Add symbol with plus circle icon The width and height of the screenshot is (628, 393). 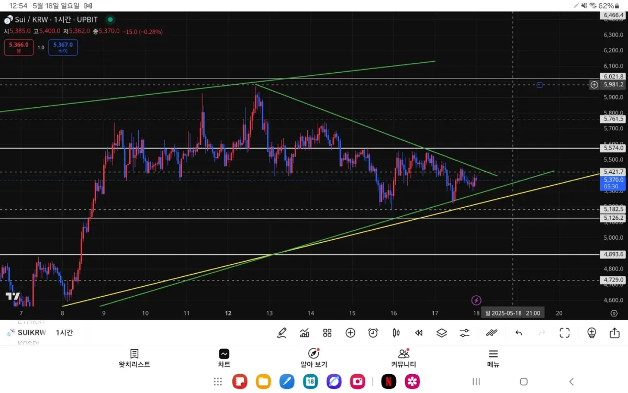[350, 333]
